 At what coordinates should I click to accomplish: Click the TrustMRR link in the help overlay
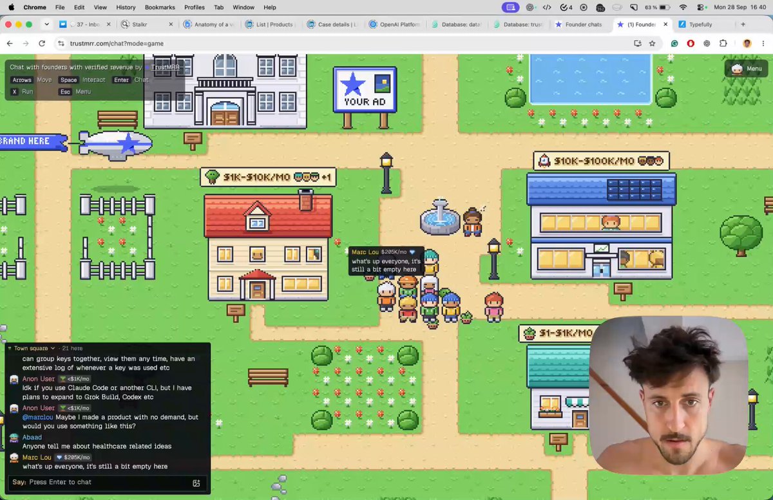[165, 67]
